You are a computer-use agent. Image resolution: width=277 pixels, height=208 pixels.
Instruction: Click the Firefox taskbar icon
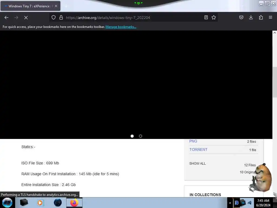[x=74, y=203]
